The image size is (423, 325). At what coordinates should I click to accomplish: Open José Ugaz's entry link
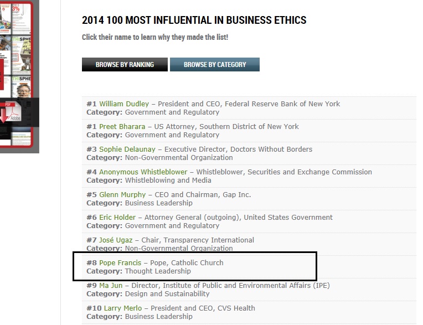(x=116, y=240)
